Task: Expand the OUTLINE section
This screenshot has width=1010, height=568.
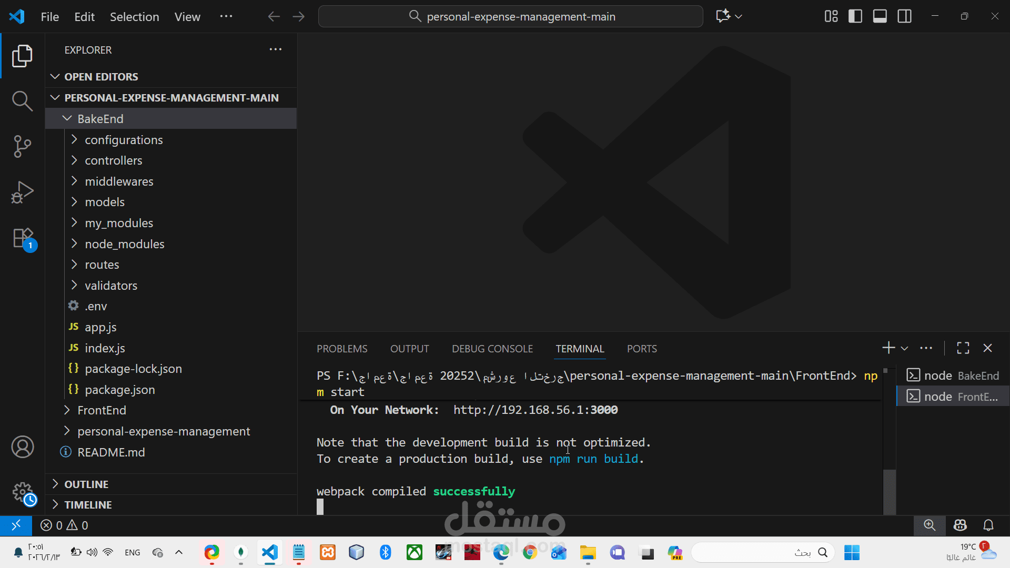Action: pyautogui.click(x=86, y=484)
